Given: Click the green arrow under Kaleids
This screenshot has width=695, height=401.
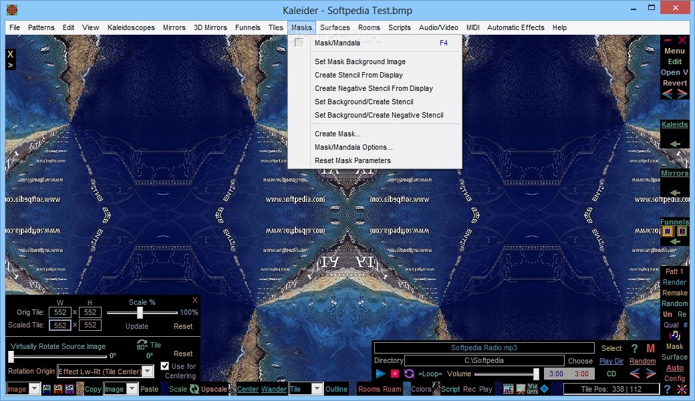Looking at the screenshot, I should [x=675, y=144].
